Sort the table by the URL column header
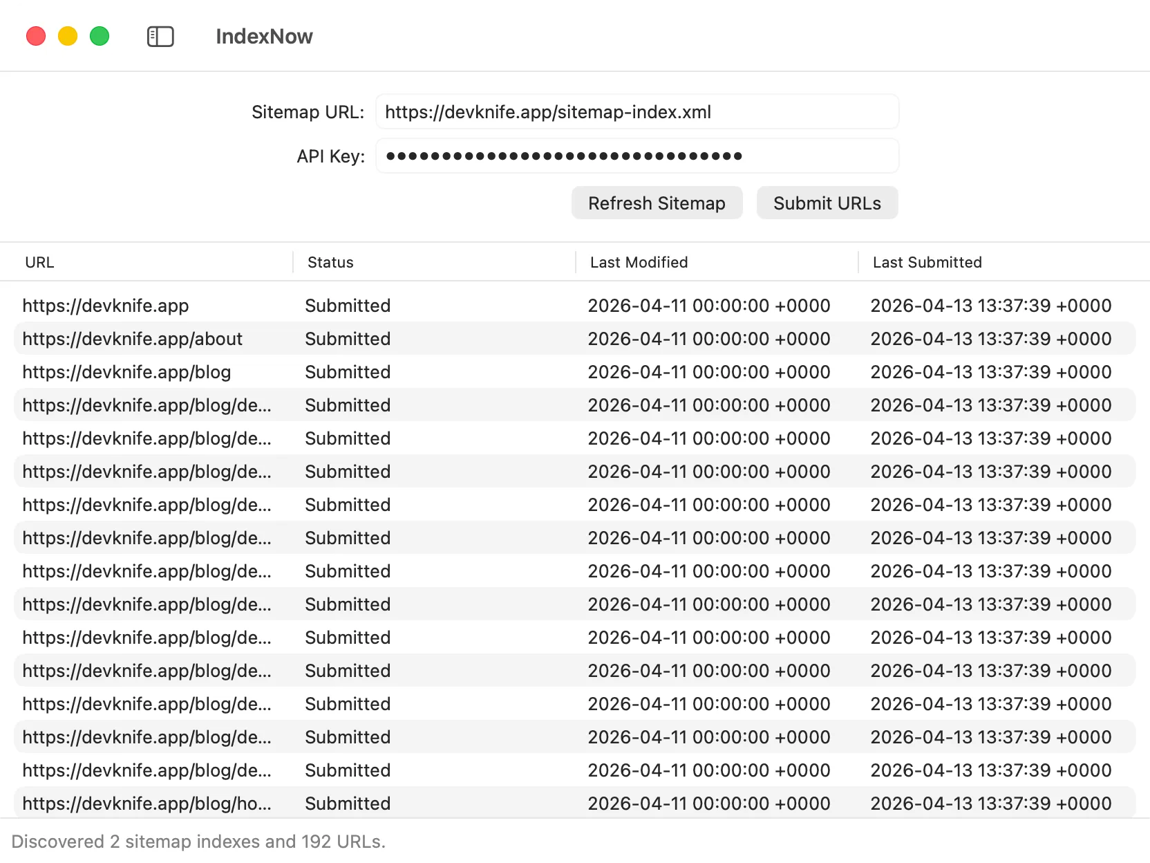The height and width of the screenshot is (863, 1150). coord(39,262)
